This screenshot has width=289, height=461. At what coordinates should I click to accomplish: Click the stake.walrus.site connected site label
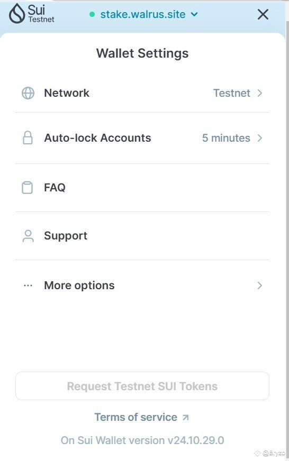(143, 14)
